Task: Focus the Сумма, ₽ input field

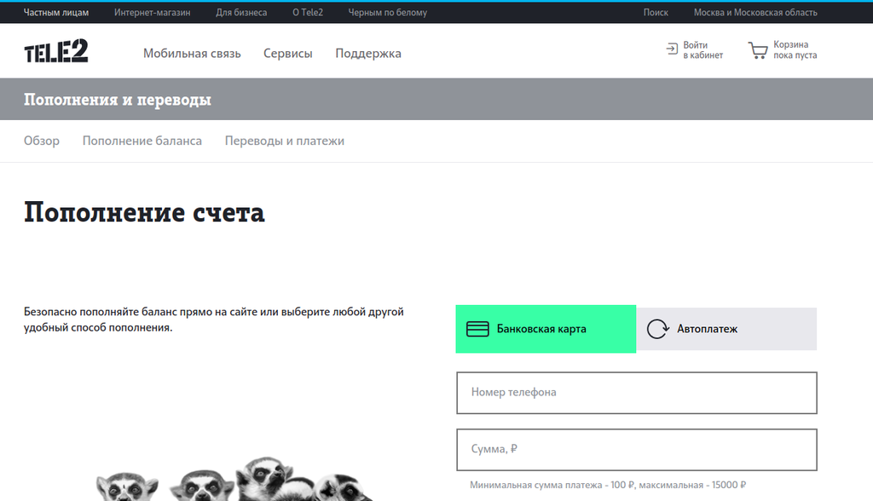Action: point(636,450)
